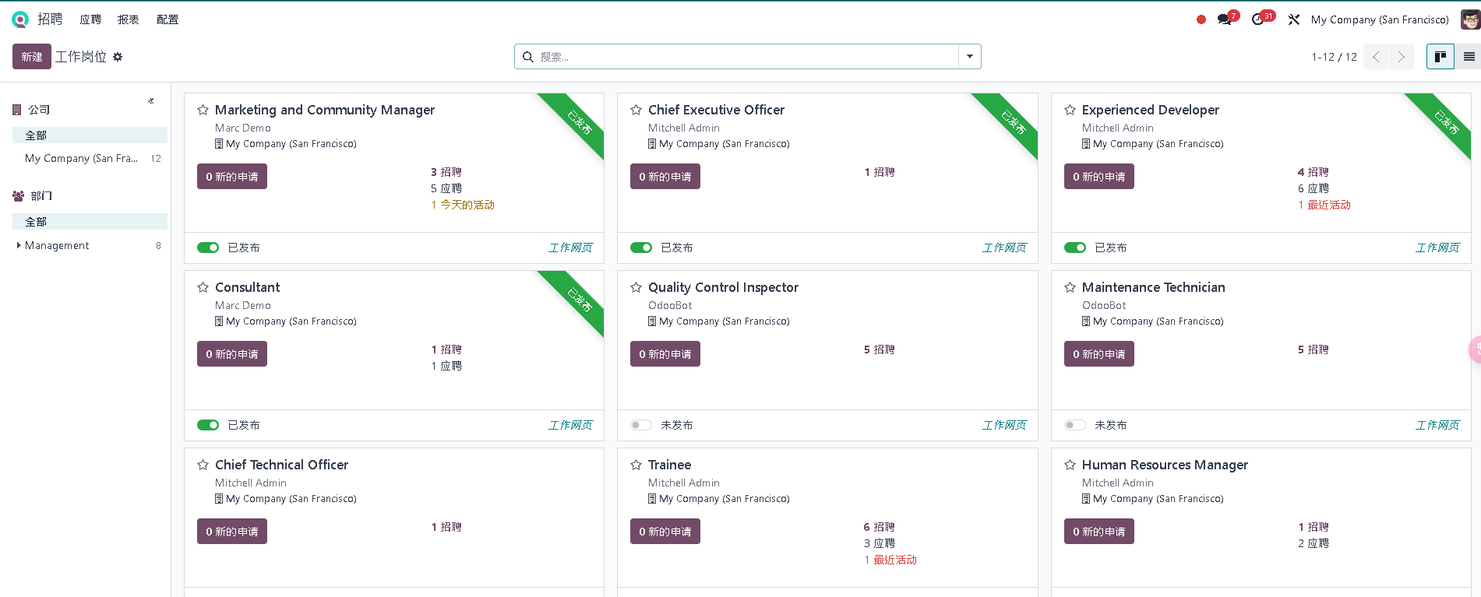Click into the search field

coord(740,57)
